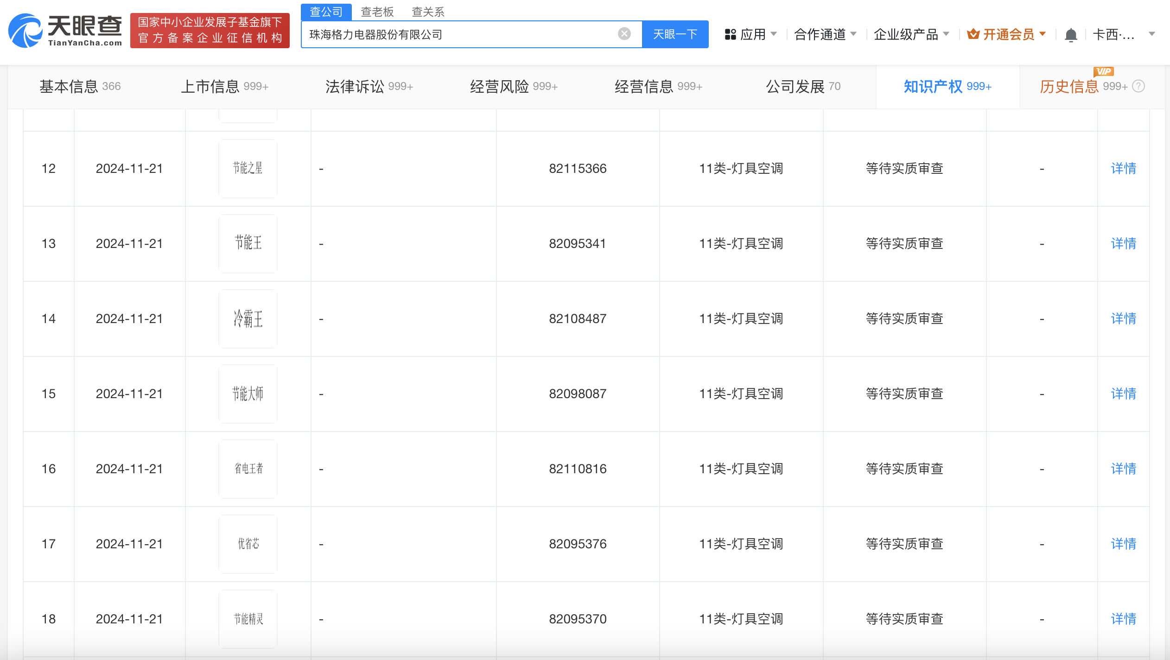Open 详情 for trademark 节能精灵
This screenshot has height=660, width=1170.
[1124, 619]
